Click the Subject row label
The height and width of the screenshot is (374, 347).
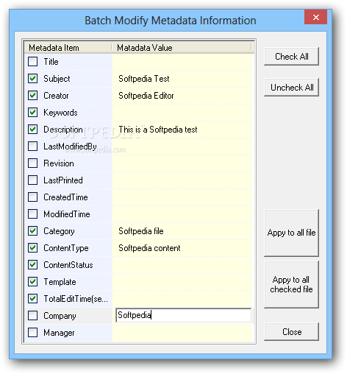coord(57,79)
